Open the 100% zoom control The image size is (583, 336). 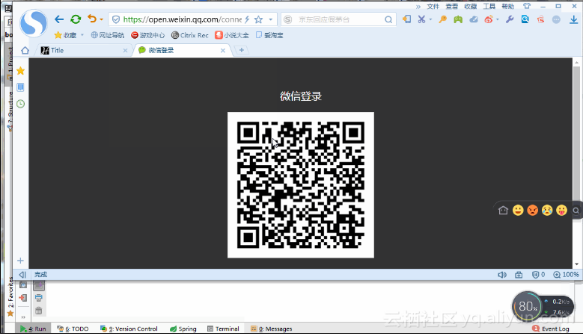[x=566, y=275]
